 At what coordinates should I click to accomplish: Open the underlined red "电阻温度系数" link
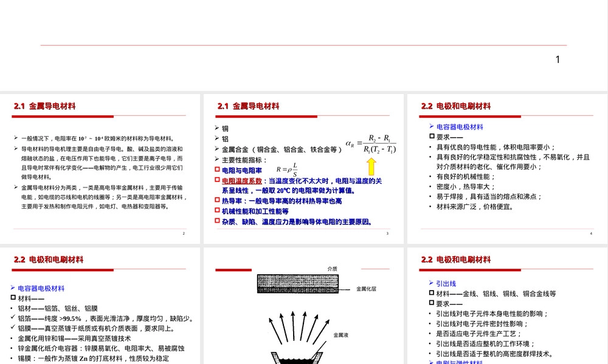pyautogui.click(x=242, y=181)
